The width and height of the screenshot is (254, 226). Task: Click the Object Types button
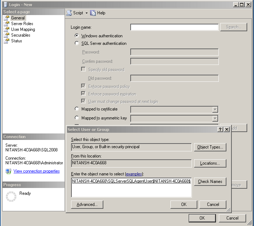pos(210,147)
